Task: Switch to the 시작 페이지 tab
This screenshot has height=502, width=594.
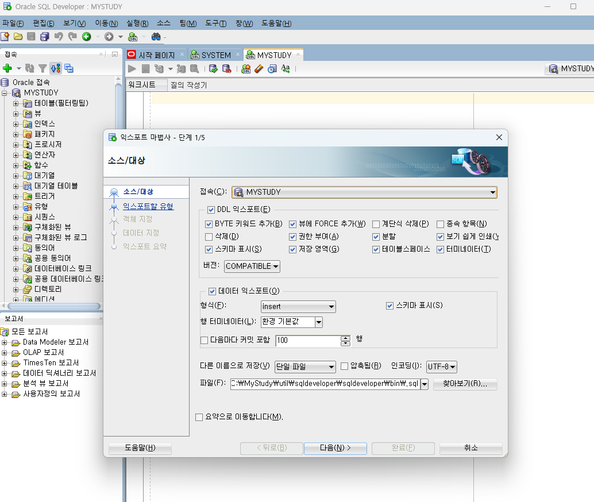Action: [x=156, y=55]
